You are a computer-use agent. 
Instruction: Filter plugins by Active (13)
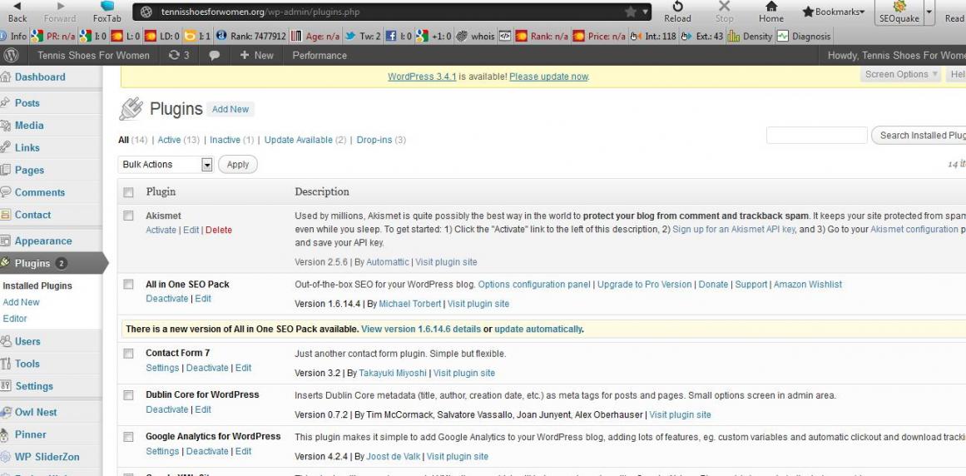179,140
